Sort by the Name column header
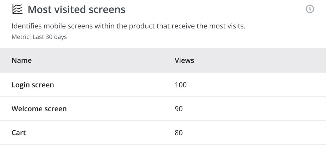This screenshot has width=326, height=146. click(21, 60)
